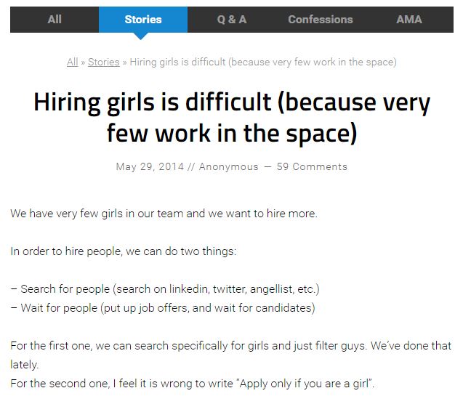The height and width of the screenshot is (396, 463).
Task: Click the breadcrumb's current page title text
Action: pyautogui.click(x=263, y=62)
